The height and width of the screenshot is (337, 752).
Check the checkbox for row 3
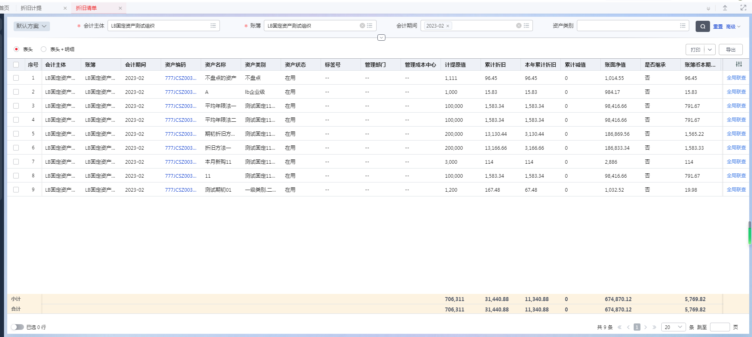coord(16,106)
